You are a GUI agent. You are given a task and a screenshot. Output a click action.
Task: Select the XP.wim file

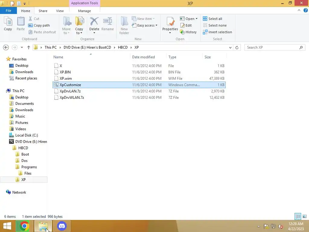(139, 78)
